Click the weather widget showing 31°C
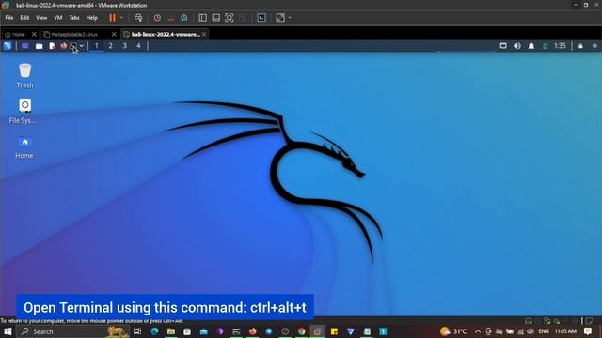602x338 pixels. coord(453,331)
